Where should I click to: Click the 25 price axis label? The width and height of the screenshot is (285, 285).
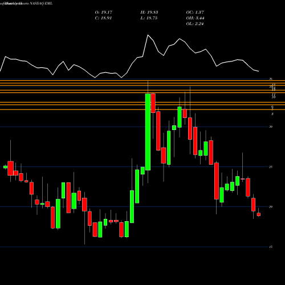click(271, 167)
